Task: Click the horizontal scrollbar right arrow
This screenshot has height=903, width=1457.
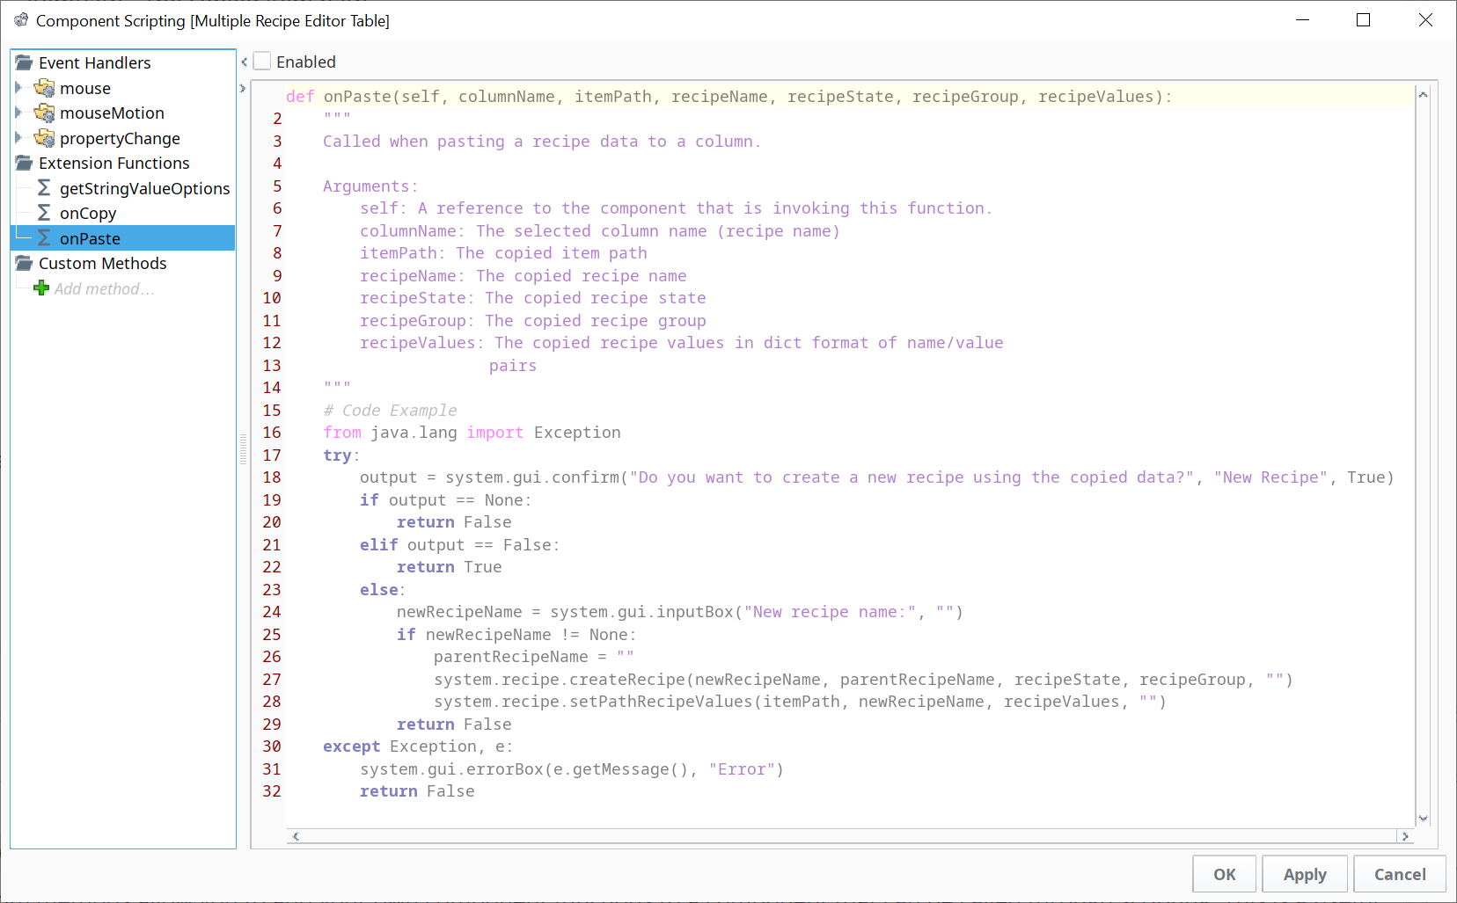Action: pos(1405,836)
